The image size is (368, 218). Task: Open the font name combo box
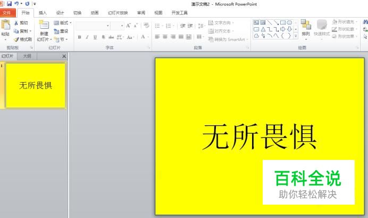93,26
